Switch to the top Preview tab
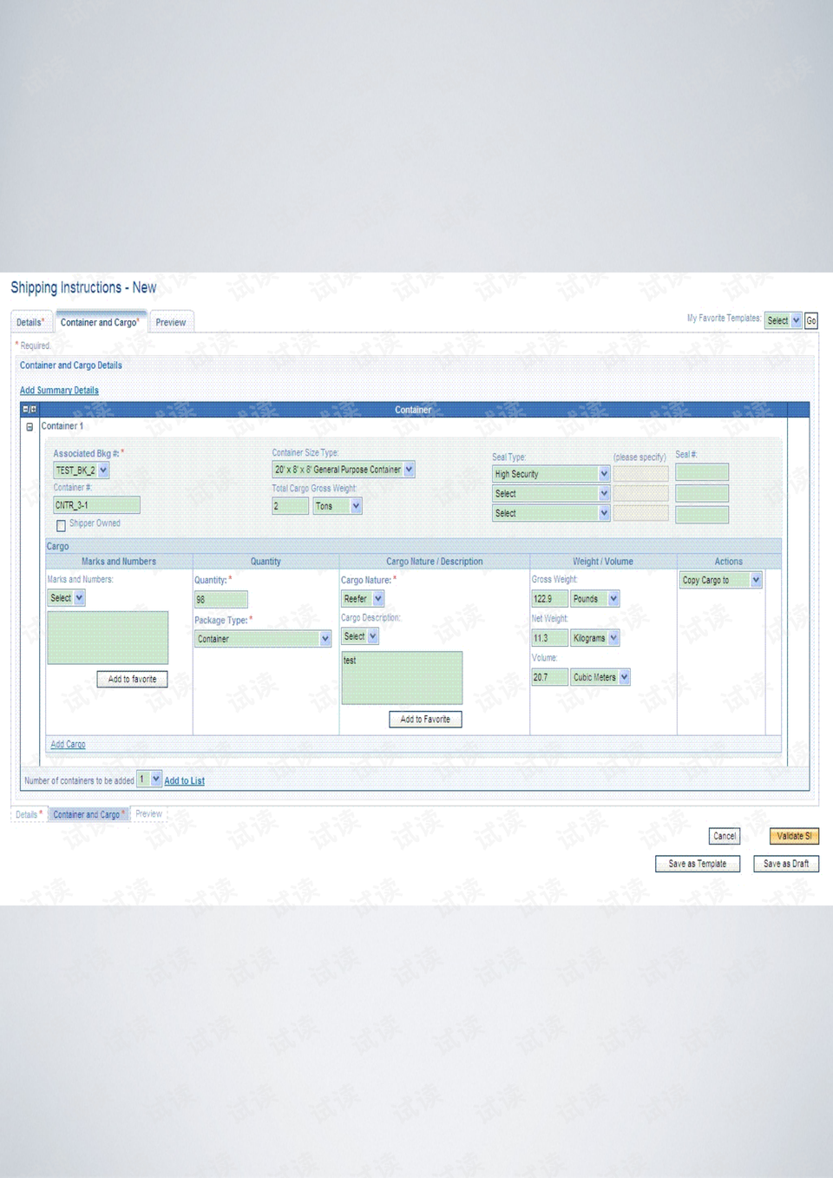Viewport: 833px width, 1178px height. pyautogui.click(x=171, y=323)
